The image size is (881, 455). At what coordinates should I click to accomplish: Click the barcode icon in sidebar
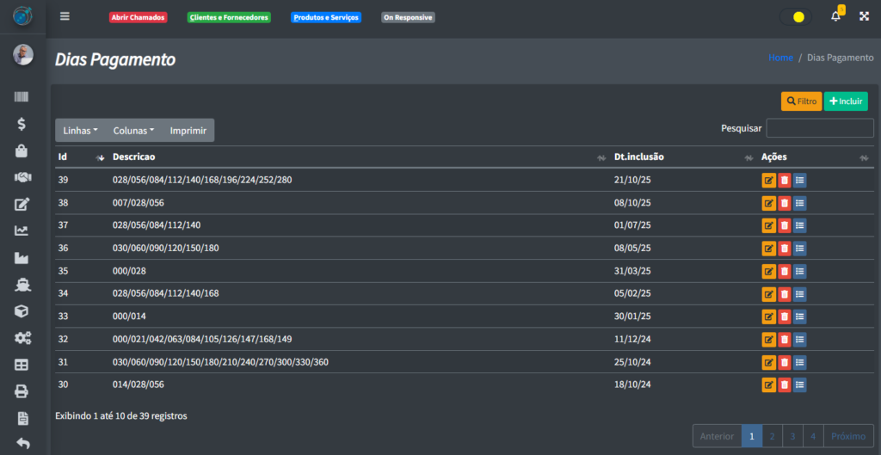click(22, 97)
